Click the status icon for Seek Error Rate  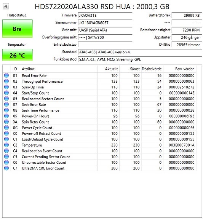(x=6, y=104)
